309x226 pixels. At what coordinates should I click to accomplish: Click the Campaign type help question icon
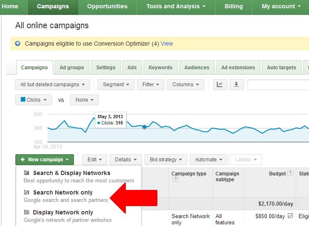(x=176, y=179)
